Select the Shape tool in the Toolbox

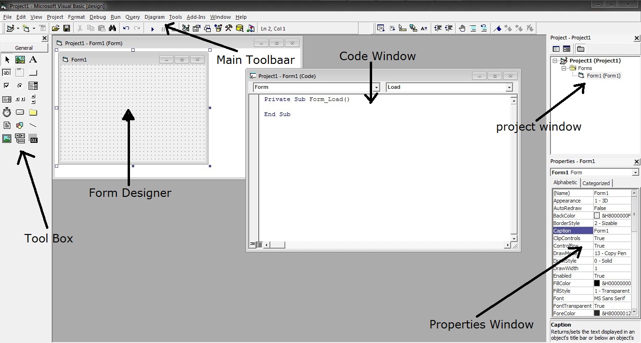[x=20, y=125]
